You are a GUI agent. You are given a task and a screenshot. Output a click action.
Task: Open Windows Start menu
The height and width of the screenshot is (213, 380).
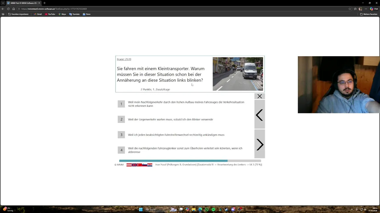click(141, 209)
